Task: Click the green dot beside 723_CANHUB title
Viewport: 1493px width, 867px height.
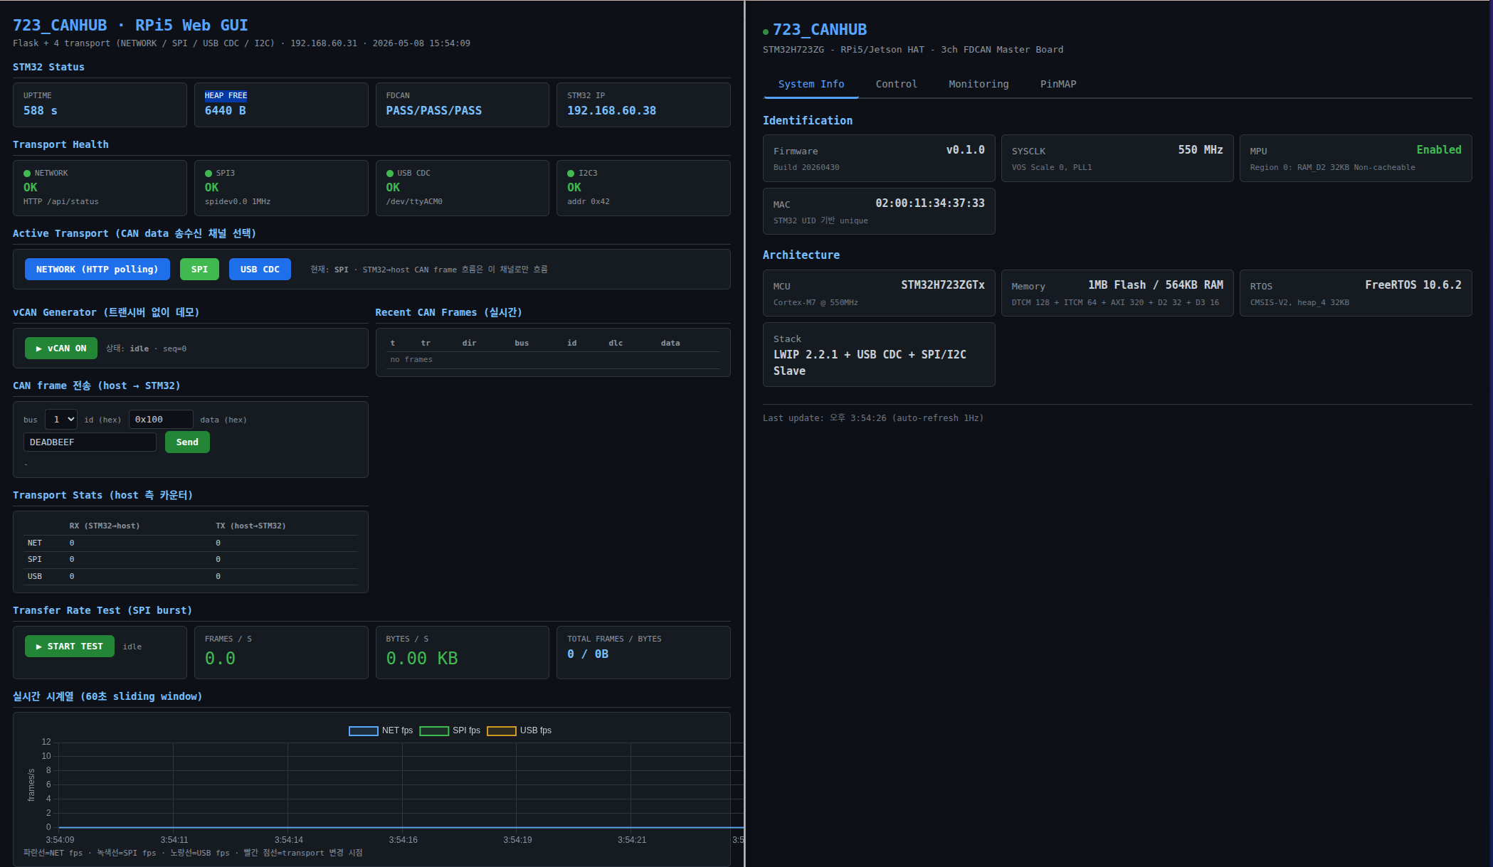Action: pyautogui.click(x=766, y=32)
